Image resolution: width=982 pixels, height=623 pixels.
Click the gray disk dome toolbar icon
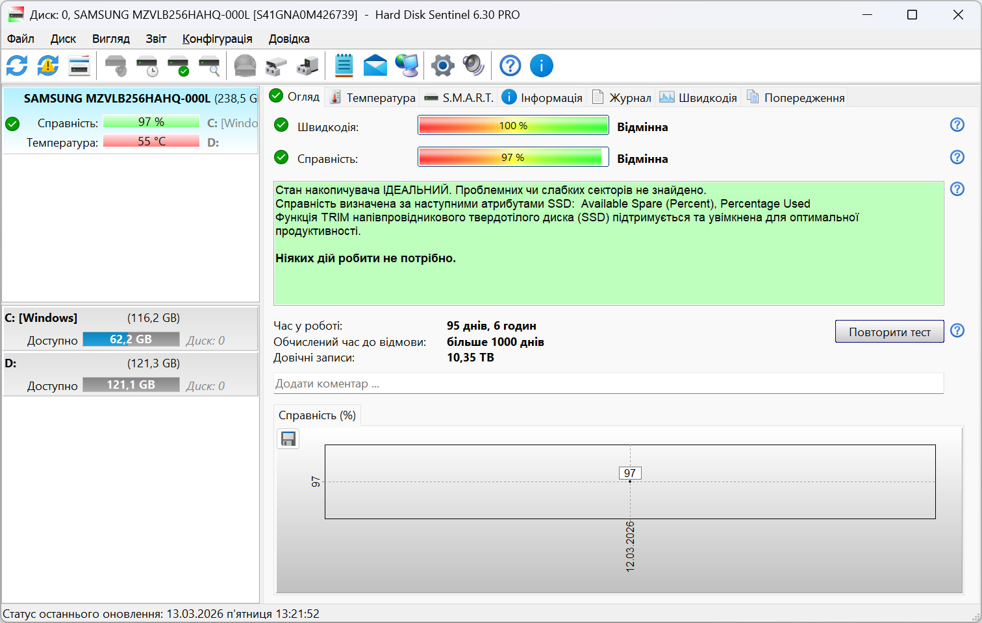pyautogui.click(x=245, y=66)
